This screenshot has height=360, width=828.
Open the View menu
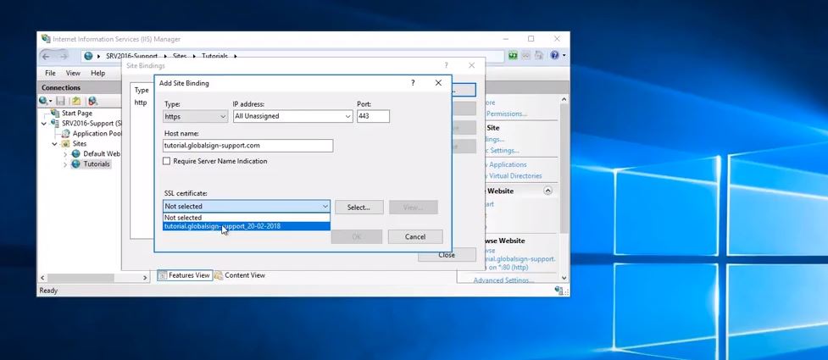point(73,74)
